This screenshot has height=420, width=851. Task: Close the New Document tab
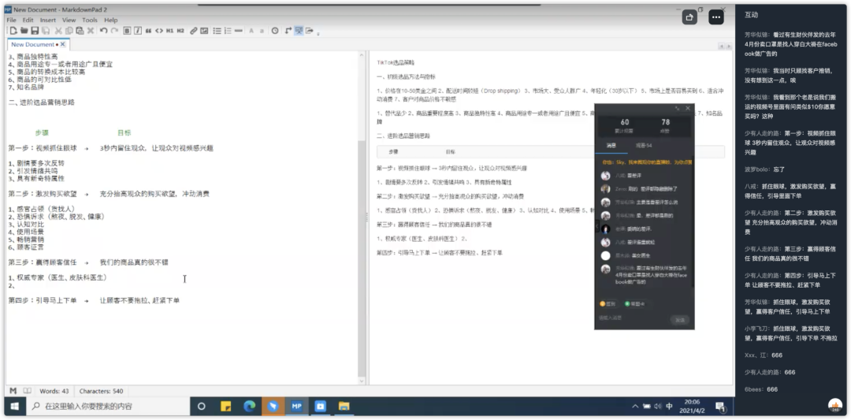pos(62,44)
